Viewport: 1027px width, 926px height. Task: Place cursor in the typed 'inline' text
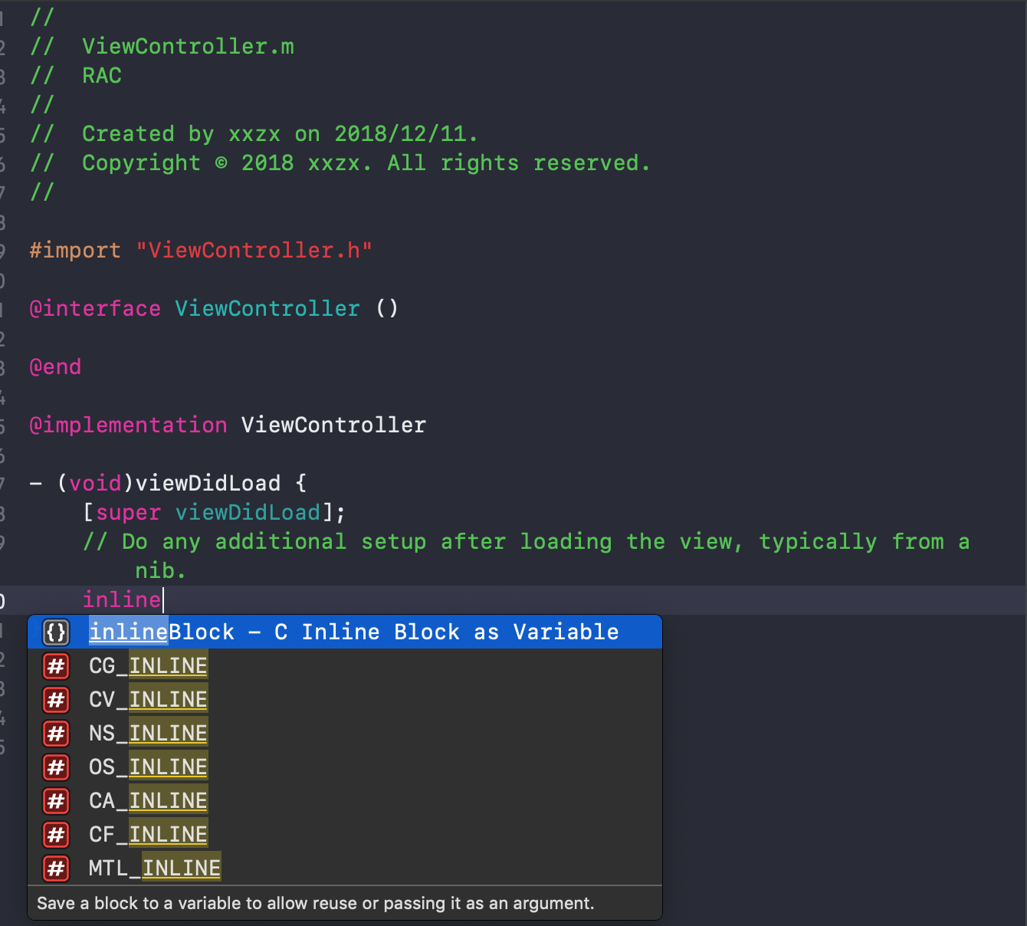click(x=122, y=599)
